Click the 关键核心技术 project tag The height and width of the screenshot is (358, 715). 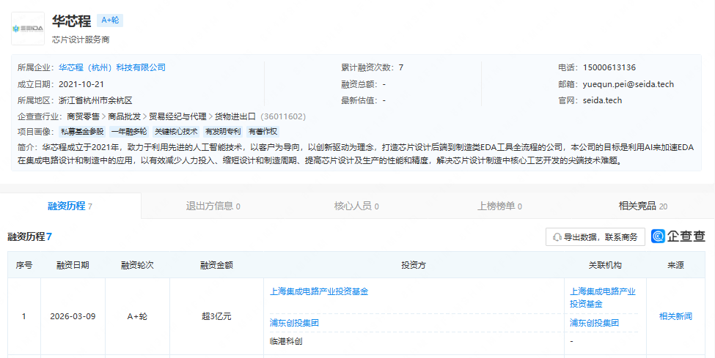[x=175, y=132]
